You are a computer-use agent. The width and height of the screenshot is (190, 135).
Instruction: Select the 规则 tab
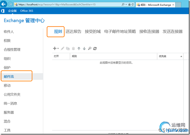[58, 32]
